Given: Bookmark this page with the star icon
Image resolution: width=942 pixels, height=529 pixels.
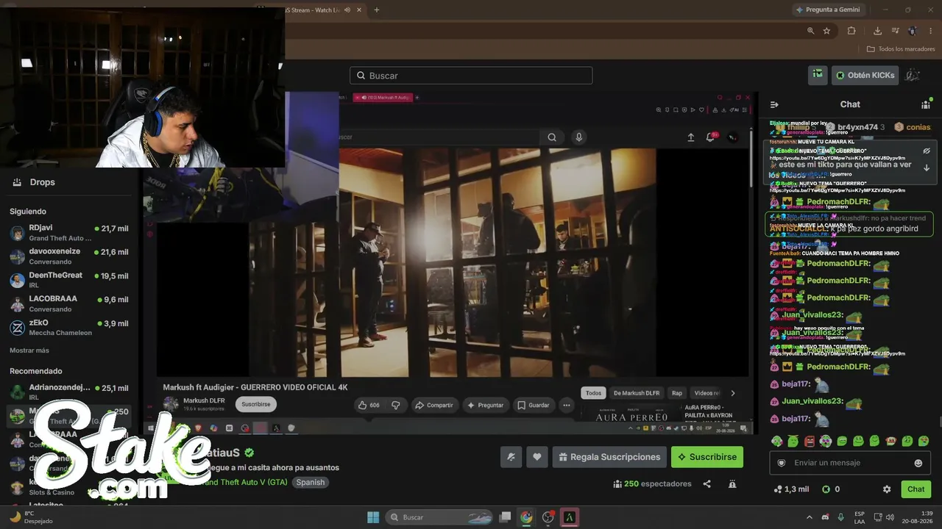Looking at the screenshot, I should tap(826, 31).
